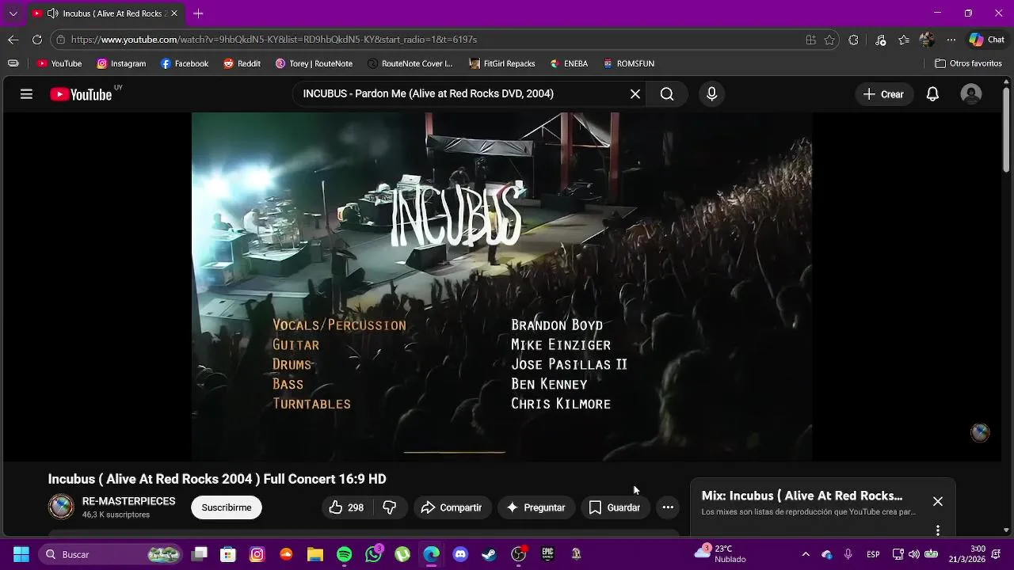Clear the YouTube search box text
1014x570 pixels.
635,94
